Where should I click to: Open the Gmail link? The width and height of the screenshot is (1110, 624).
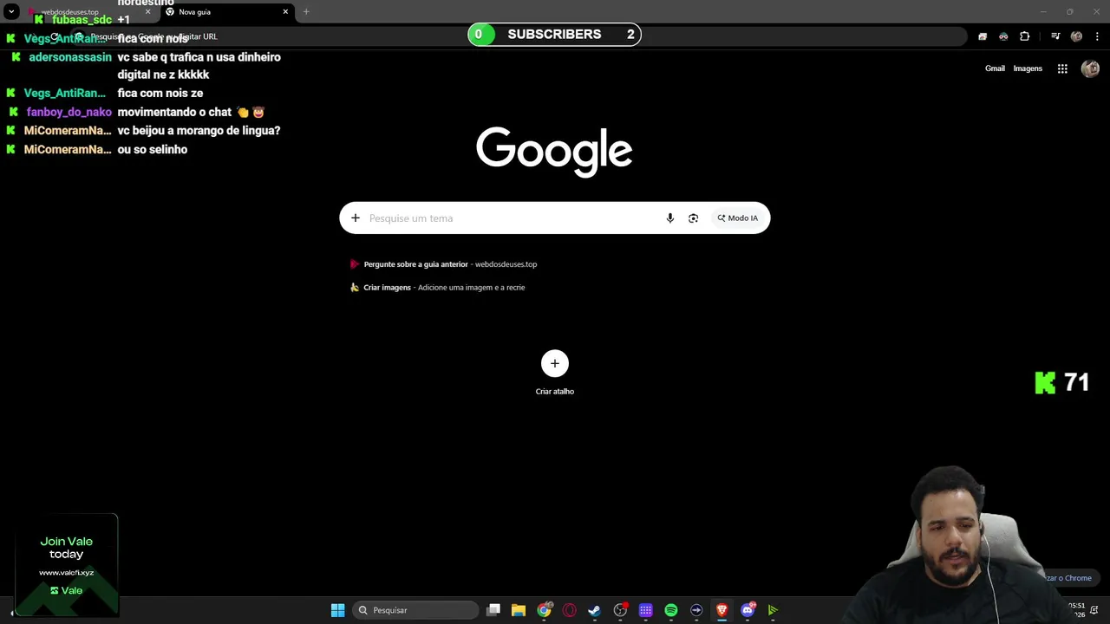pos(995,68)
